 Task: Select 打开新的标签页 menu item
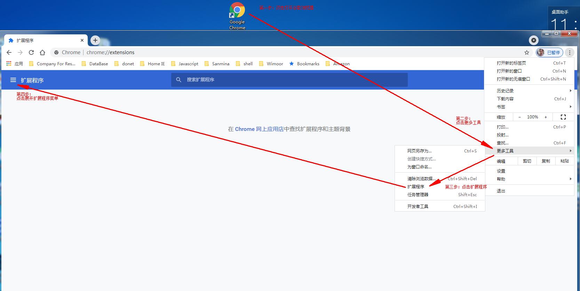point(529,63)
